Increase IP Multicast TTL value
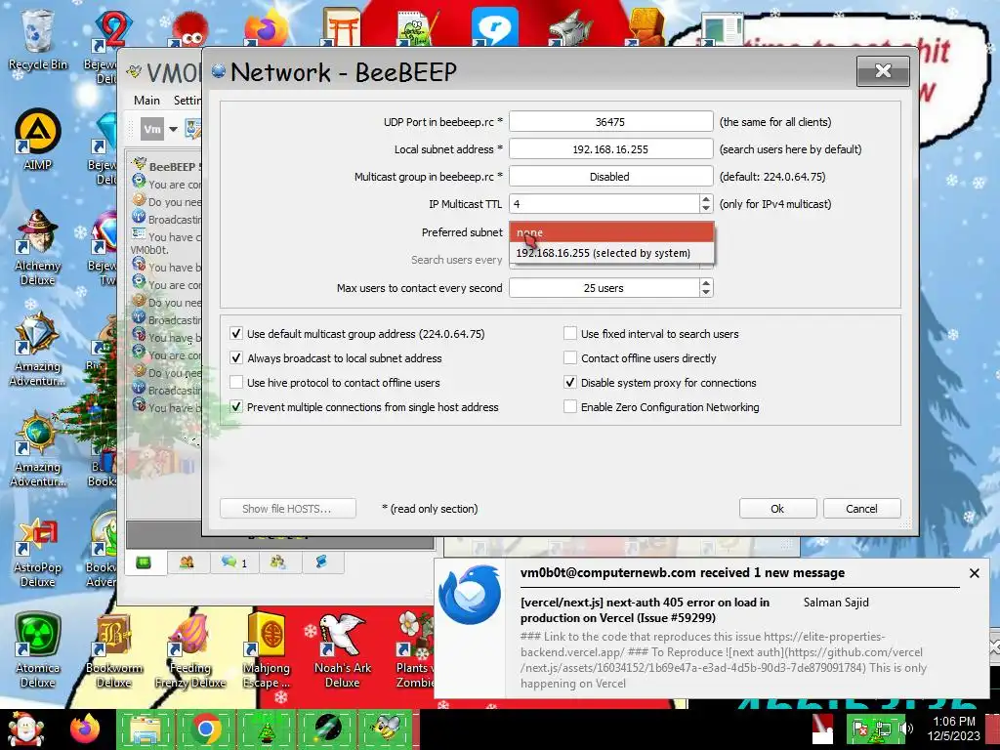Screen dimensions: 1000x750 (x=706, y=199)
